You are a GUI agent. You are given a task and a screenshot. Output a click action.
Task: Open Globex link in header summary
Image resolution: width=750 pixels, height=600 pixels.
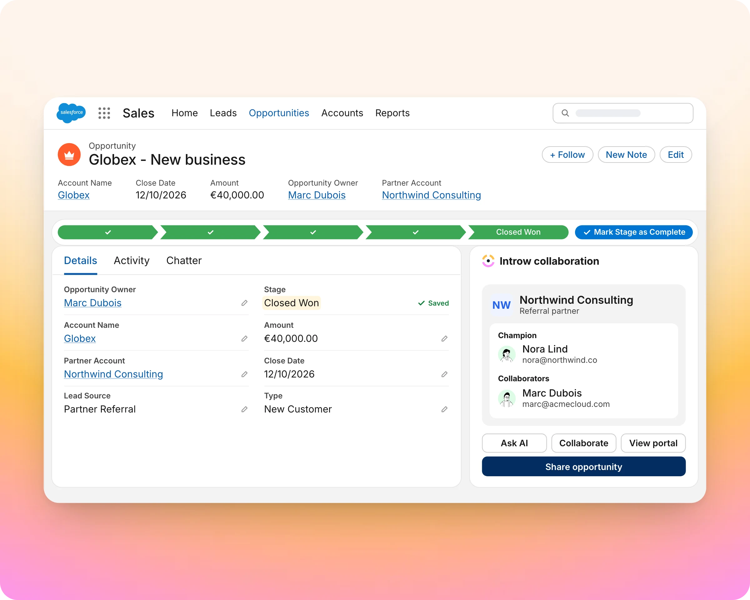pyautogui.click(x=74, y=195)
